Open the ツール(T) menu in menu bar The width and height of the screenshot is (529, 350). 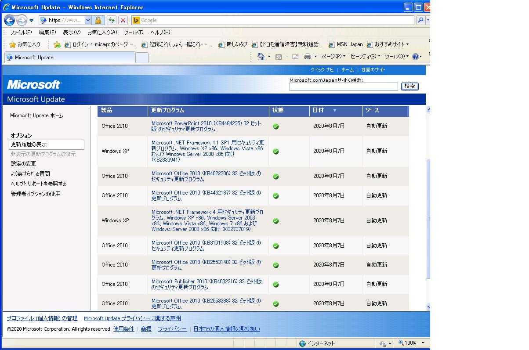point(134,32)
